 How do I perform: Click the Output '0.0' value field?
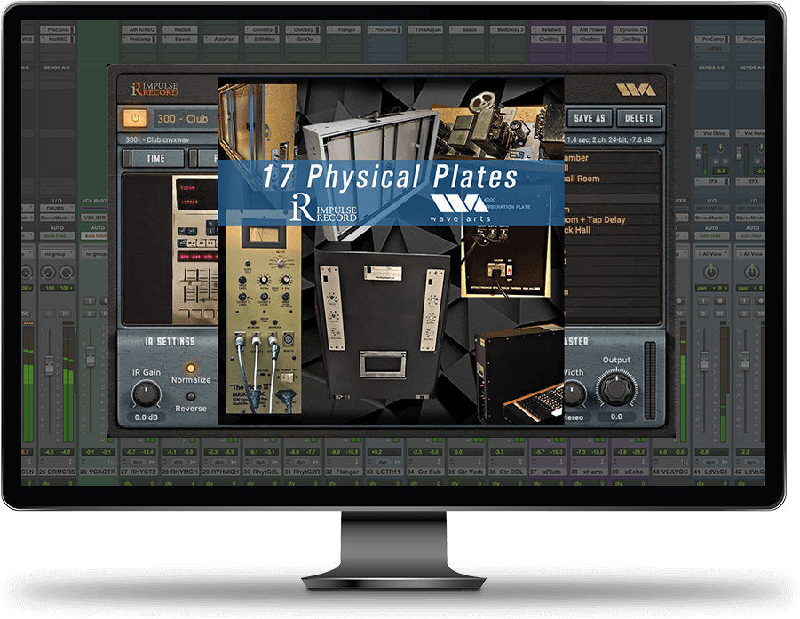click(616, 417)
